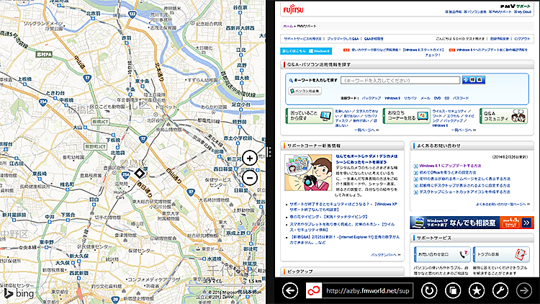540x304 pixels.
Task: Go back in Internet Explorer
Action: click(290, 291)
